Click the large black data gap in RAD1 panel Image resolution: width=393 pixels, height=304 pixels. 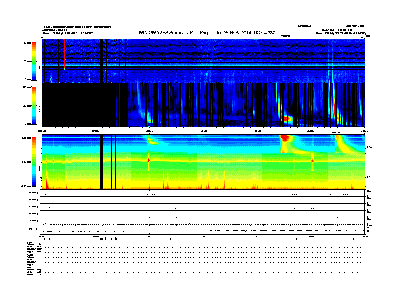click(x=79, y=105)
